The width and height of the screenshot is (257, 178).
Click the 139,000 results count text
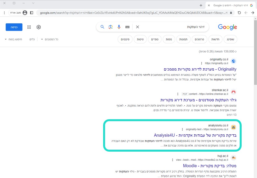[218, 51]
